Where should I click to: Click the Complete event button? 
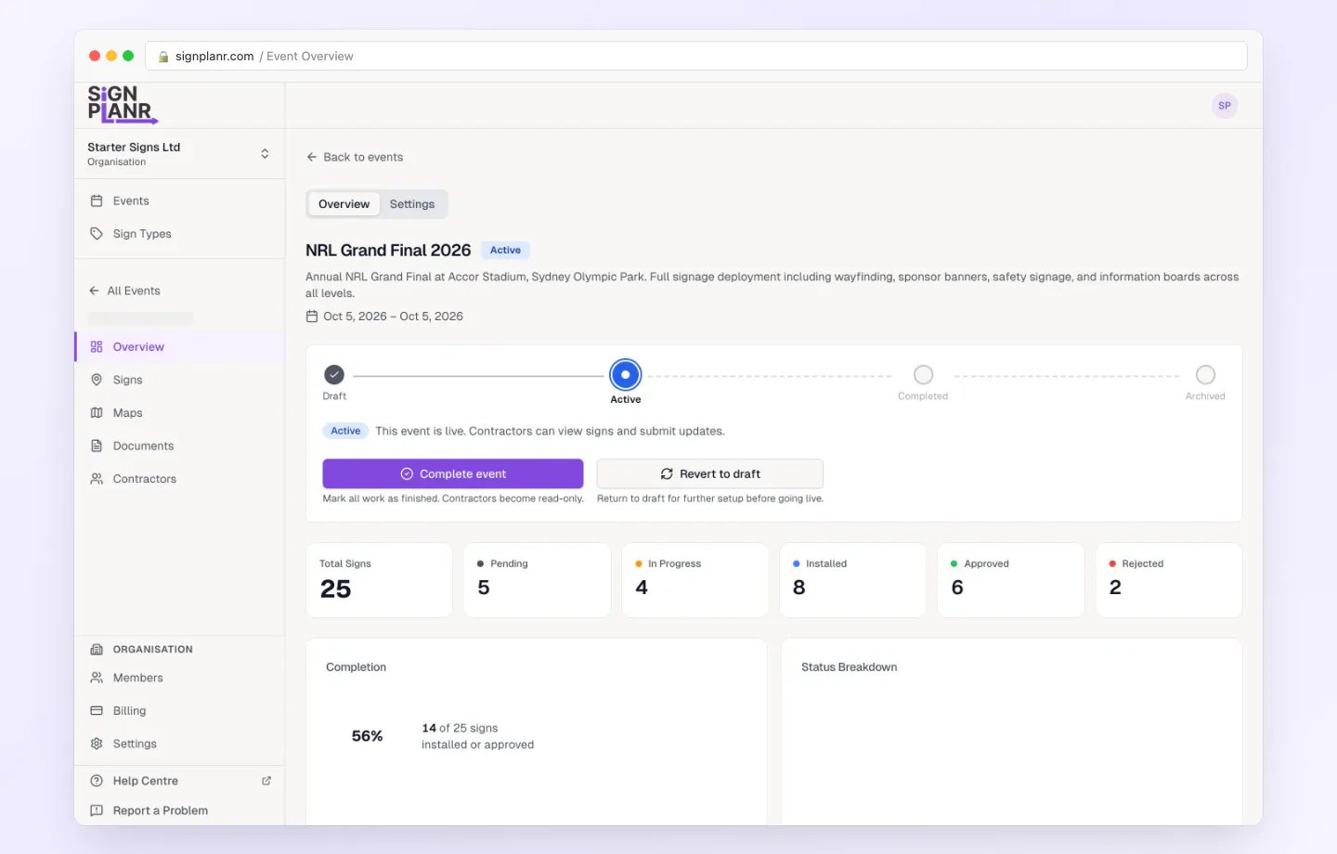(x=453, y=474)
